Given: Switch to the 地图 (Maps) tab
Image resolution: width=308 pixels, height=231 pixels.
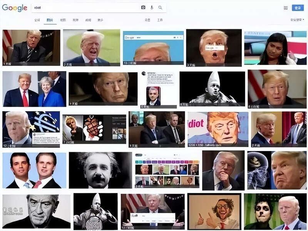Looking at the screenshot, I should (x=63, y=20).
